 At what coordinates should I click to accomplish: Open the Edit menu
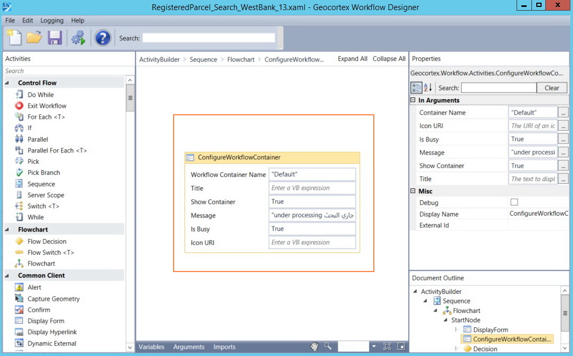[x=27, y=20]
